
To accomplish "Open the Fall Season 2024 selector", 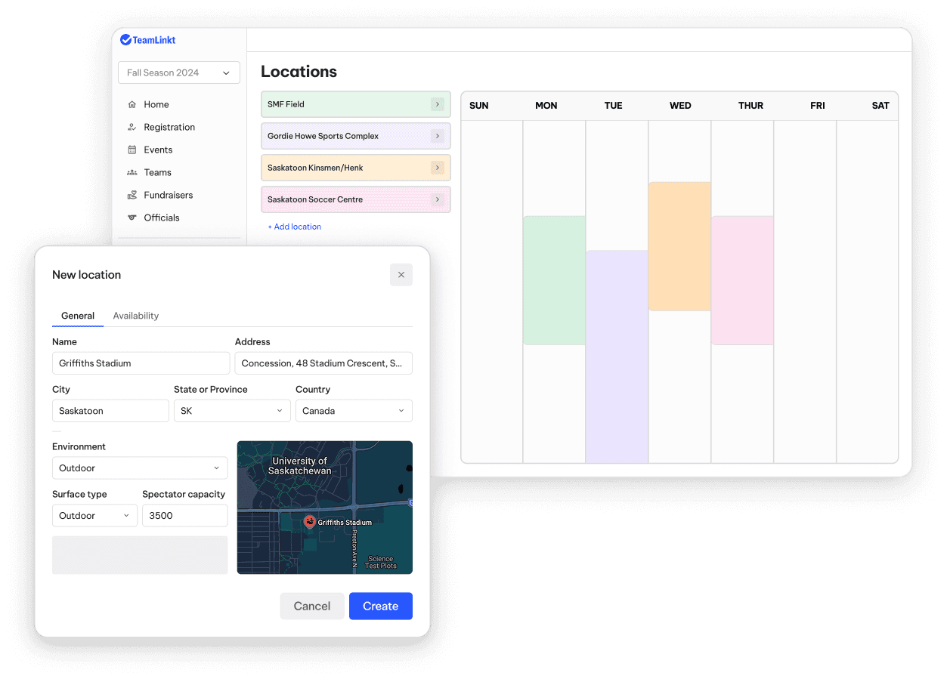I will [x=178, y=73].
